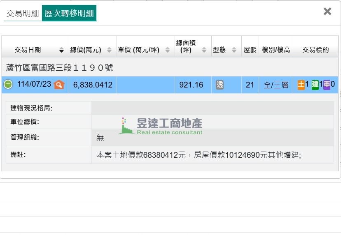Select the address row 蘆竹區富國路三段1190號

tap(60, 68)
